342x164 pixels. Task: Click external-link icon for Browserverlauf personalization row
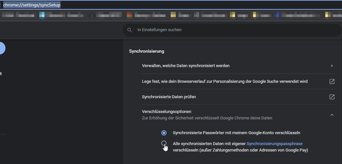coord(332,82)
